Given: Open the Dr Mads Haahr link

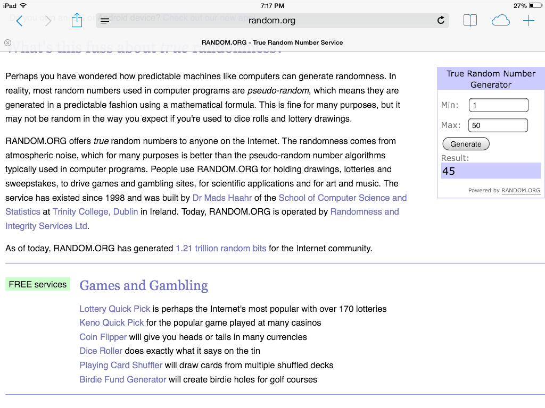Looking at the screenshot, I should point(222,198).
